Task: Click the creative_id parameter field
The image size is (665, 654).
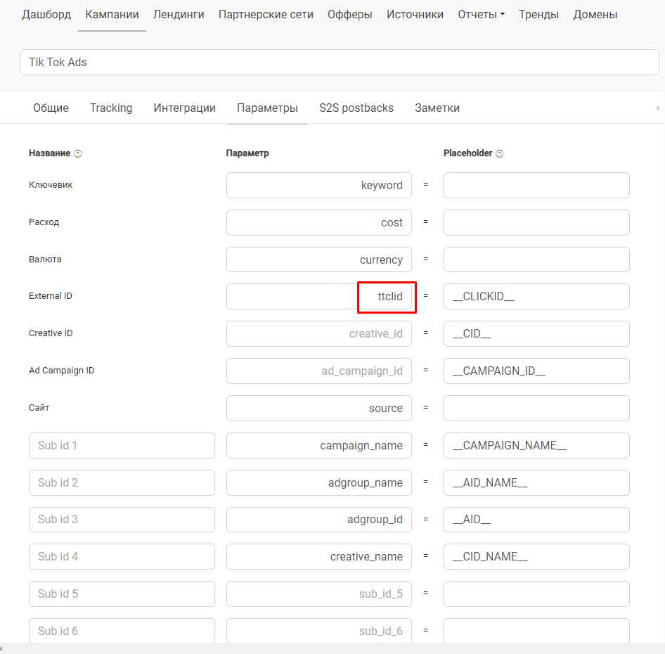Action: coord(319,333)
